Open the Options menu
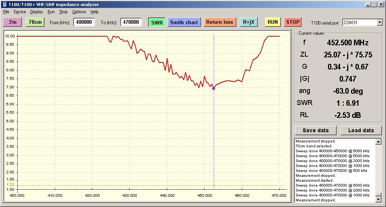The image size is (386, 207). pyautogui.click(x=79, y=12)
